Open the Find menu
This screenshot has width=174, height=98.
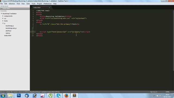[18, 4]
